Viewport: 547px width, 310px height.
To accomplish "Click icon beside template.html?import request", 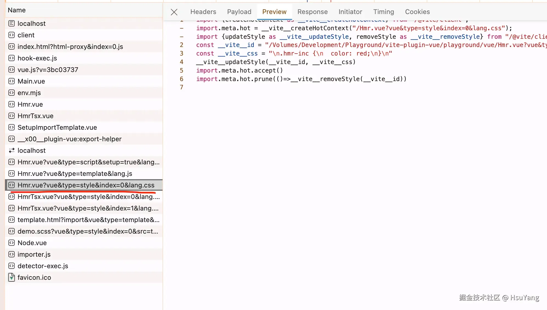I will (12, 220).
